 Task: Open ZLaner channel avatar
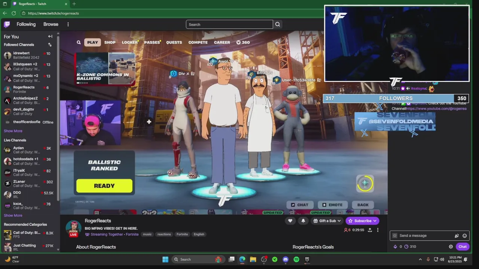(7, 183)
